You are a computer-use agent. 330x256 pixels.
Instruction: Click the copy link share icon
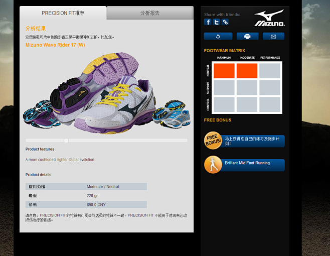(226, 22)
